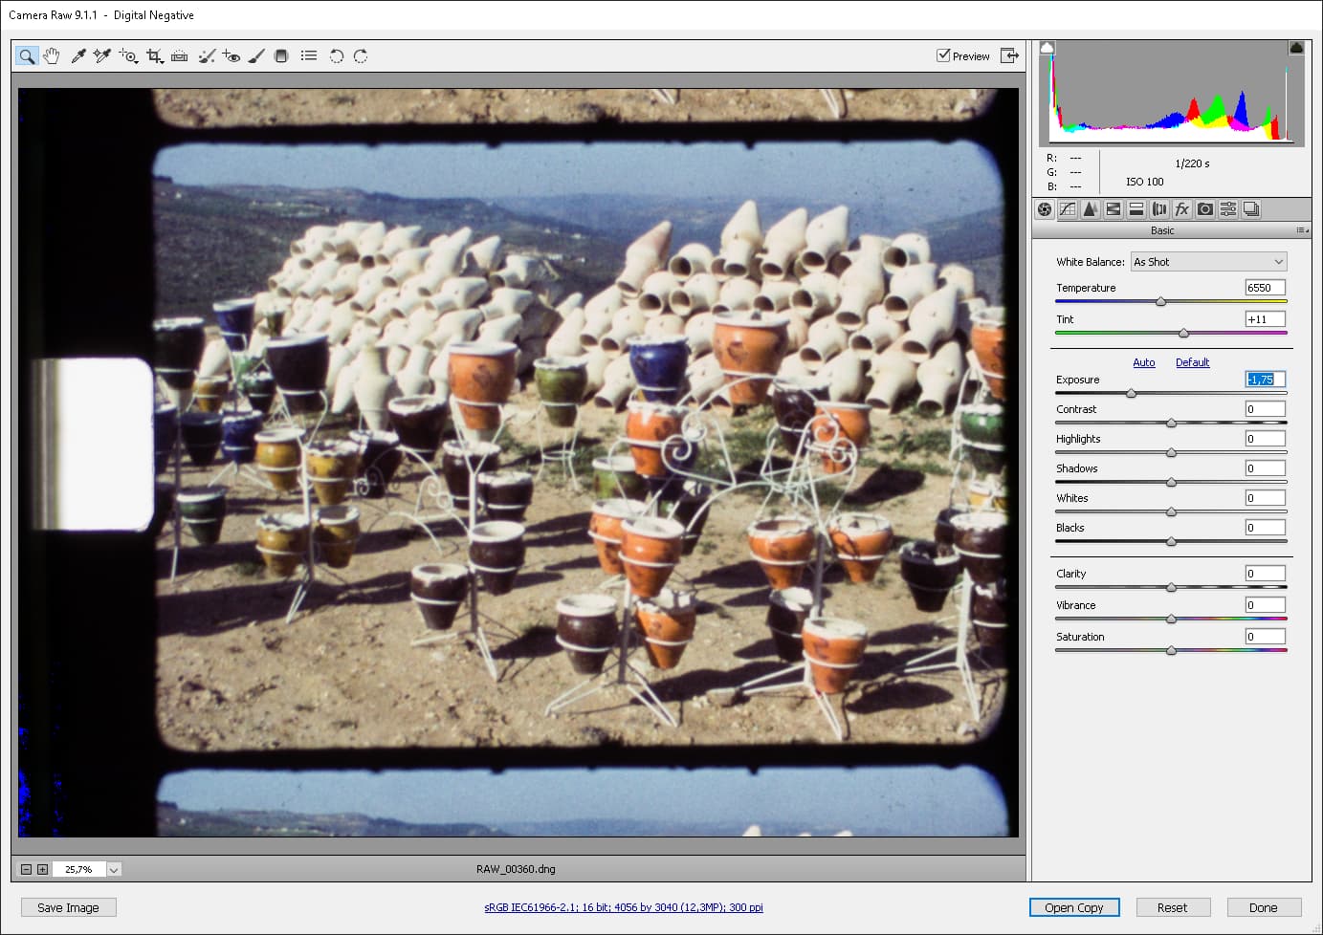The image size is (1323, 935).
Task: Select the Hand tool
Action: coord(52,56)
